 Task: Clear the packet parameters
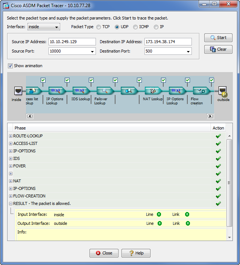click(x=218, y=49)
